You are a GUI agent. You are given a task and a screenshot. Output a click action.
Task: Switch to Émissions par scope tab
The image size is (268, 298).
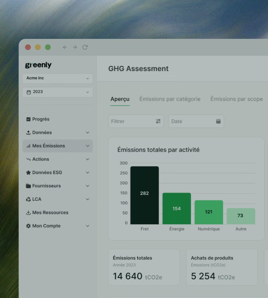tap(237, 99)
